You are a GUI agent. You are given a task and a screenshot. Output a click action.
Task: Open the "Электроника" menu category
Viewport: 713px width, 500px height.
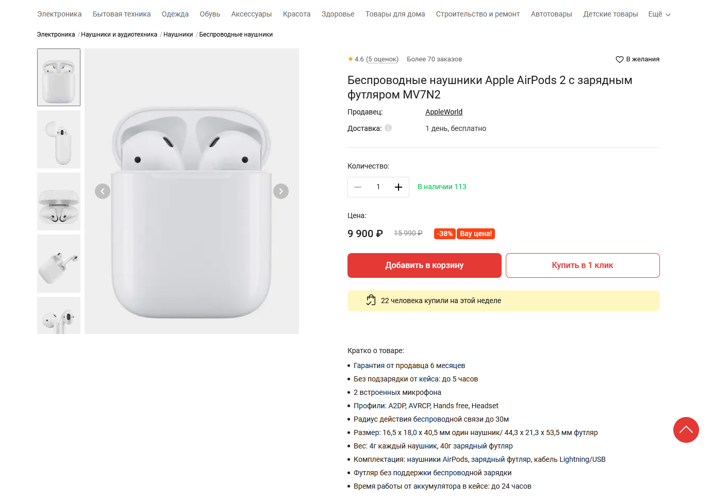click(x=59, y=14)
